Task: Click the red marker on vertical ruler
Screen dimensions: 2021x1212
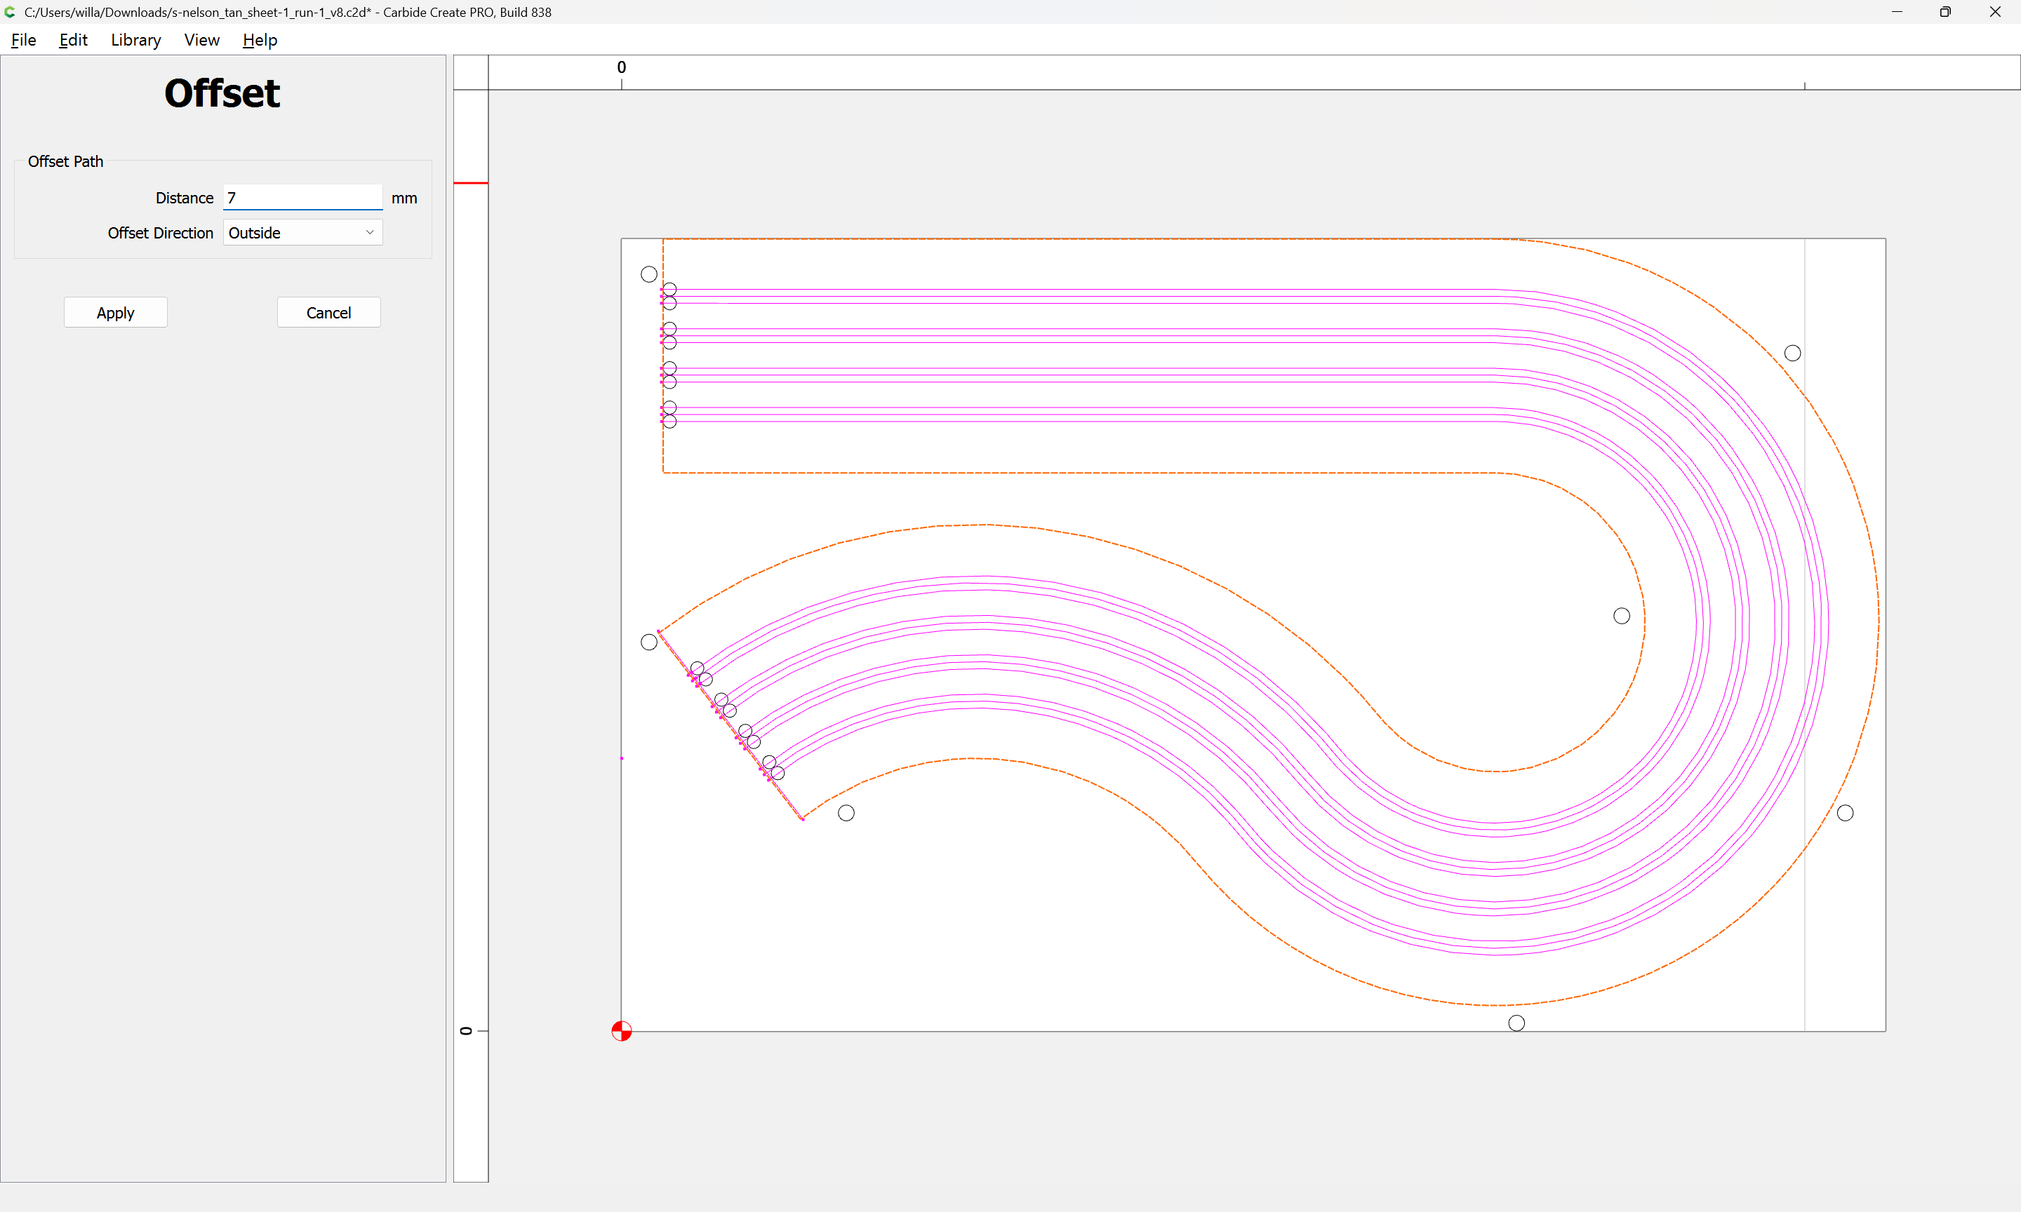Action: click(471, 183)
